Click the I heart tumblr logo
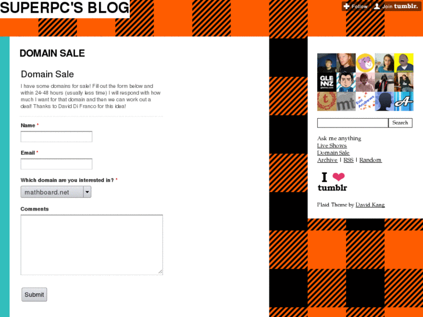 click(332, 181)
